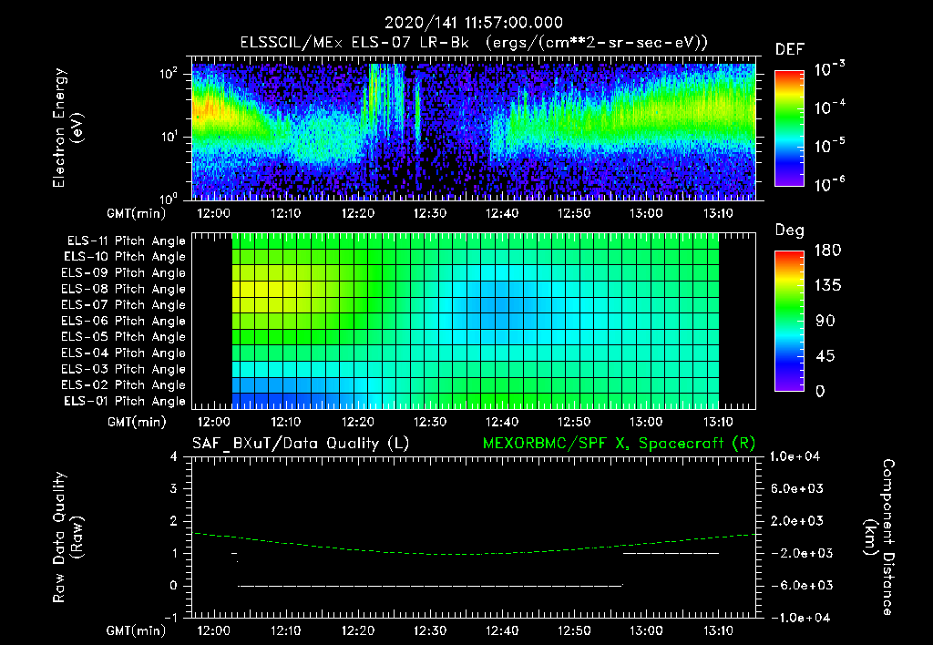Click the 1.0e+04 right axis value
The height and width of the screenshot is (645, 933).
tap(795, 456)
